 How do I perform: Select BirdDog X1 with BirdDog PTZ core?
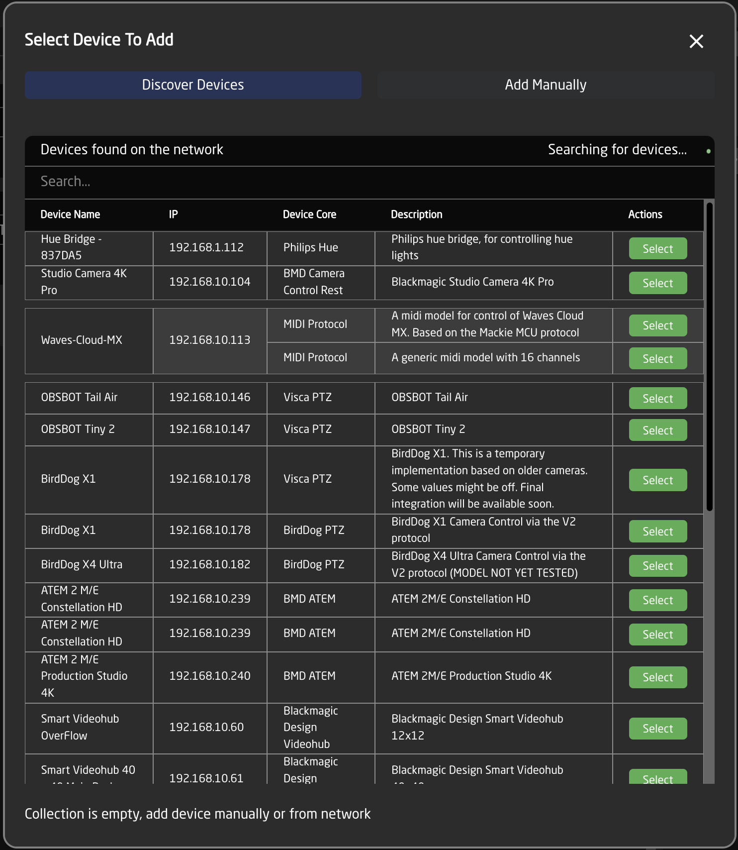[x=657, y=531]
